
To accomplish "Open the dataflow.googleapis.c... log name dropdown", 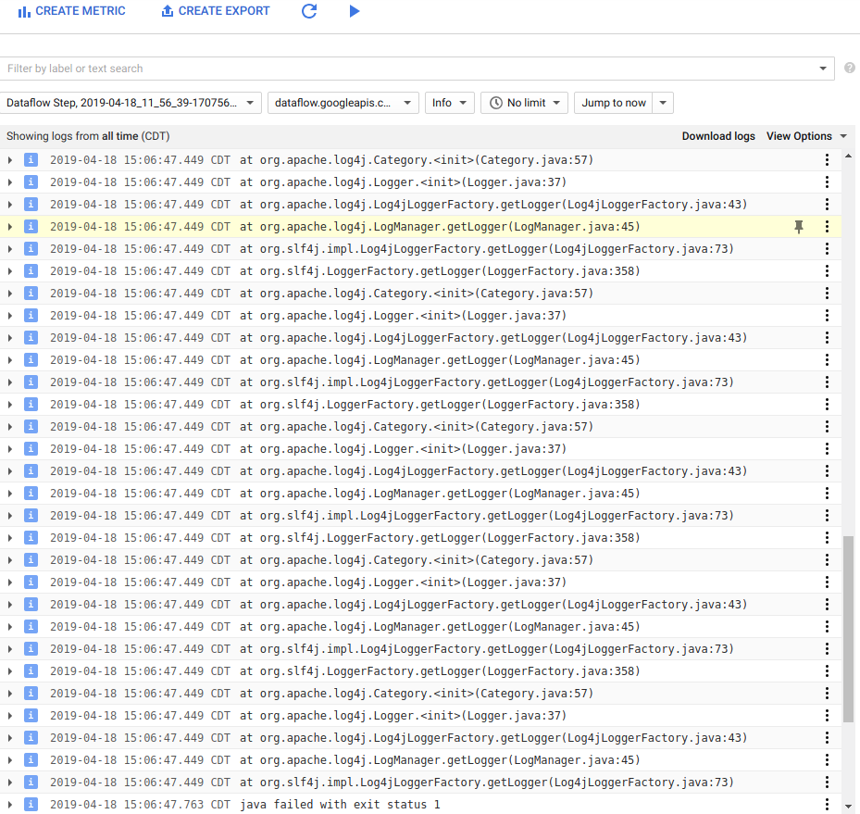I will tap(343, 103).
